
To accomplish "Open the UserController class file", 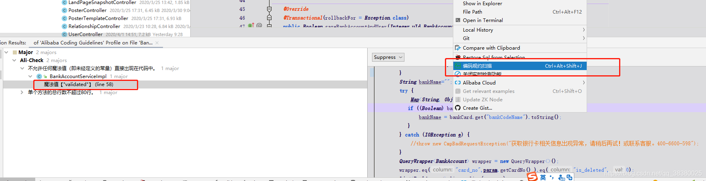I will [85, 34].
